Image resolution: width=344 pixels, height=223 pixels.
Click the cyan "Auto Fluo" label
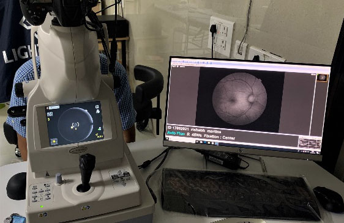pos(176,133)
